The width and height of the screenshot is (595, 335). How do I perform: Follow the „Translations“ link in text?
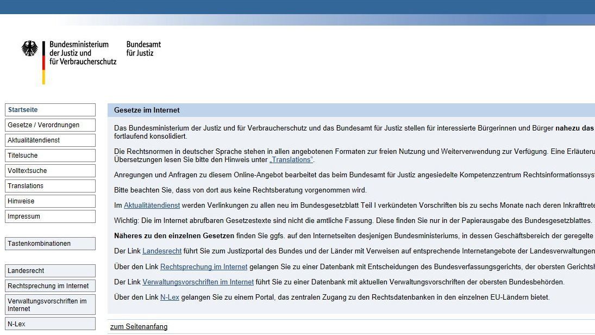point(291,159)
